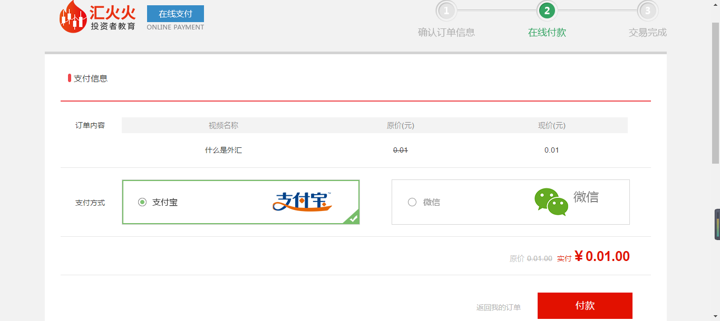Click the 确认订单信息 step label
This screenshot has width=720, height=321.
446,33
